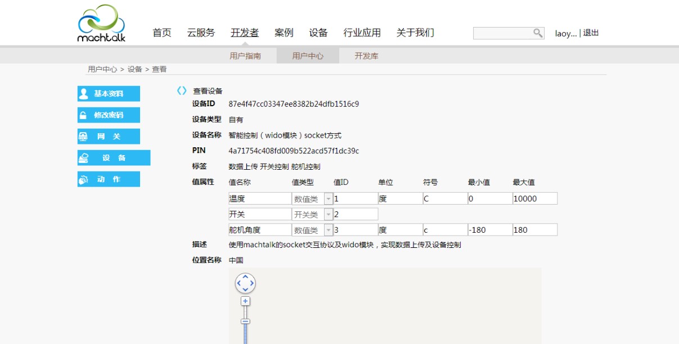Open the 案例 menu
Viewport: 679px width, 344px height.
click(x=284, y=33)
